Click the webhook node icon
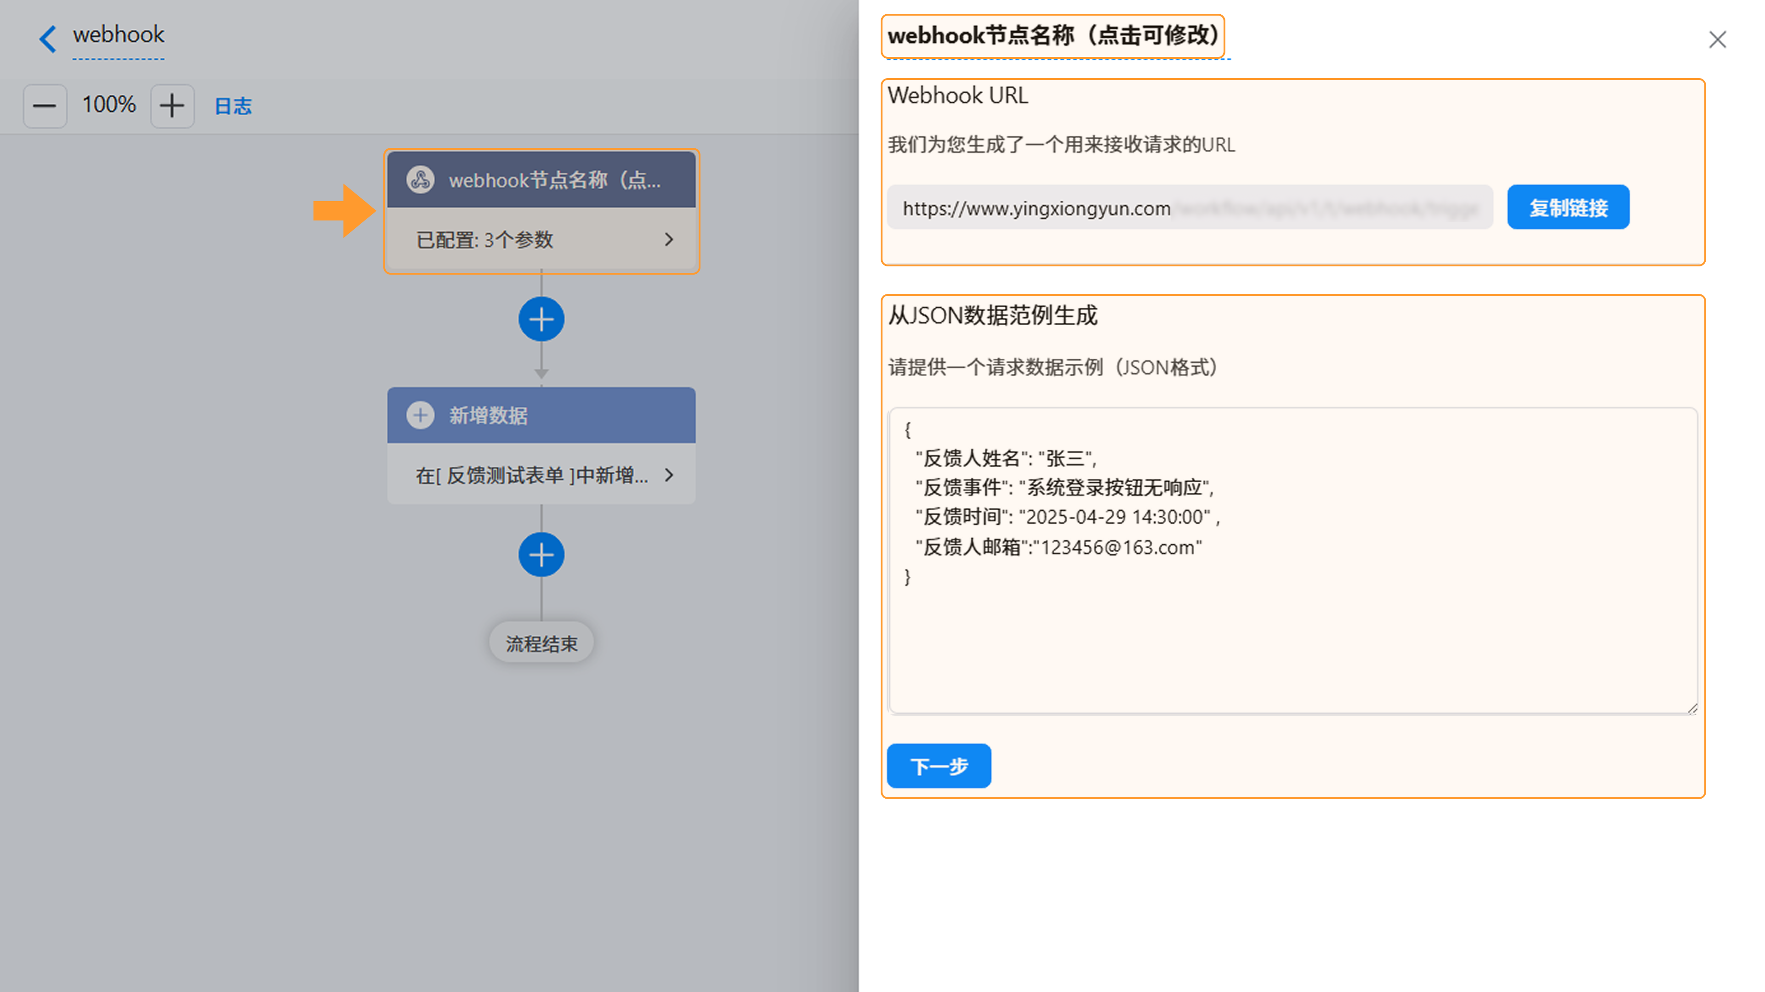Screen dimensions: 1765x992 (420, 180)
